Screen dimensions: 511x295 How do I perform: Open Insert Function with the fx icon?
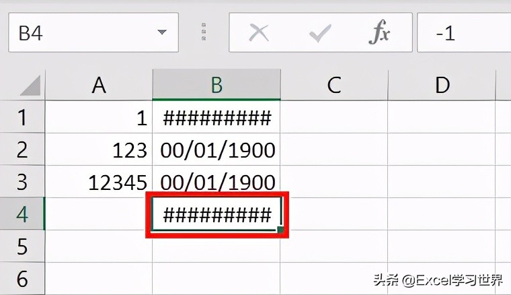pos(379,32)
